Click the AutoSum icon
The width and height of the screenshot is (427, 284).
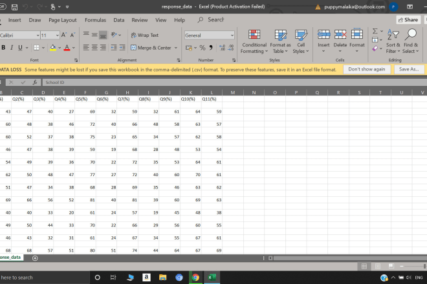(375, 31)
